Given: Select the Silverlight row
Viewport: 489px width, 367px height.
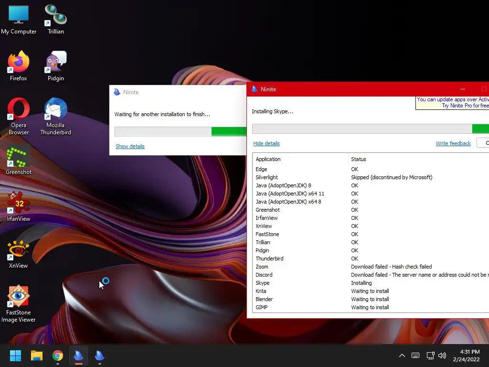Looking at the screenshot, I should coord(371,177).
